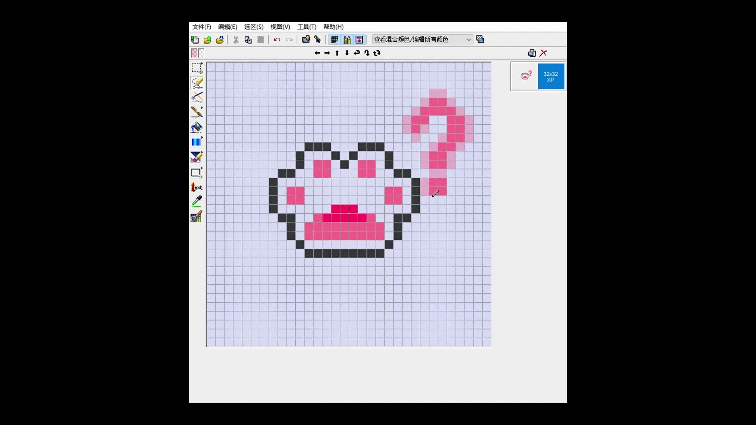The image size is (756, 425).
Task: Select the Gradient tool
Action: (196, 142)
